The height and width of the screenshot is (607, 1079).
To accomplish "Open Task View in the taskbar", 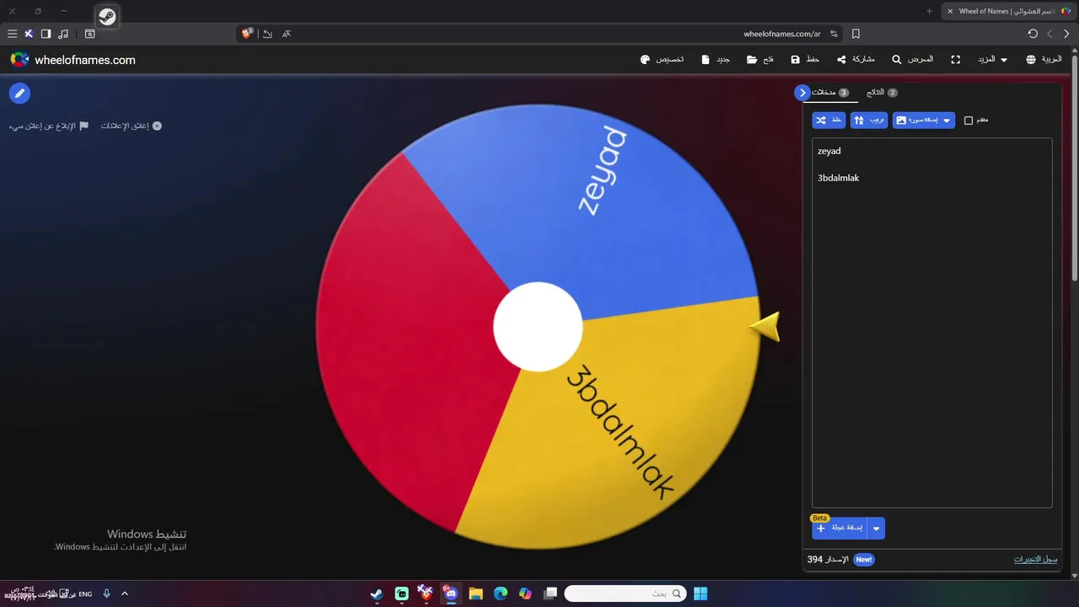I will coord(550,594).
